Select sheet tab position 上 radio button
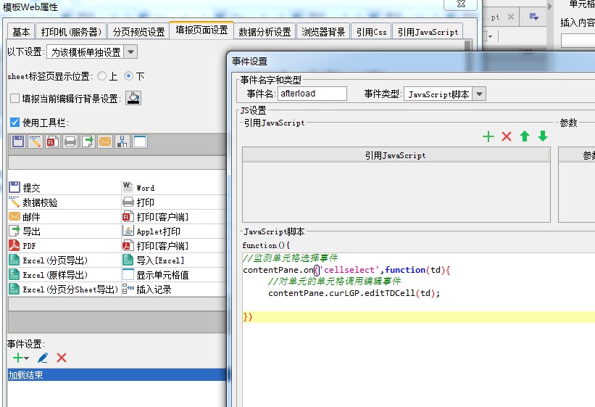 coord(101,76)
